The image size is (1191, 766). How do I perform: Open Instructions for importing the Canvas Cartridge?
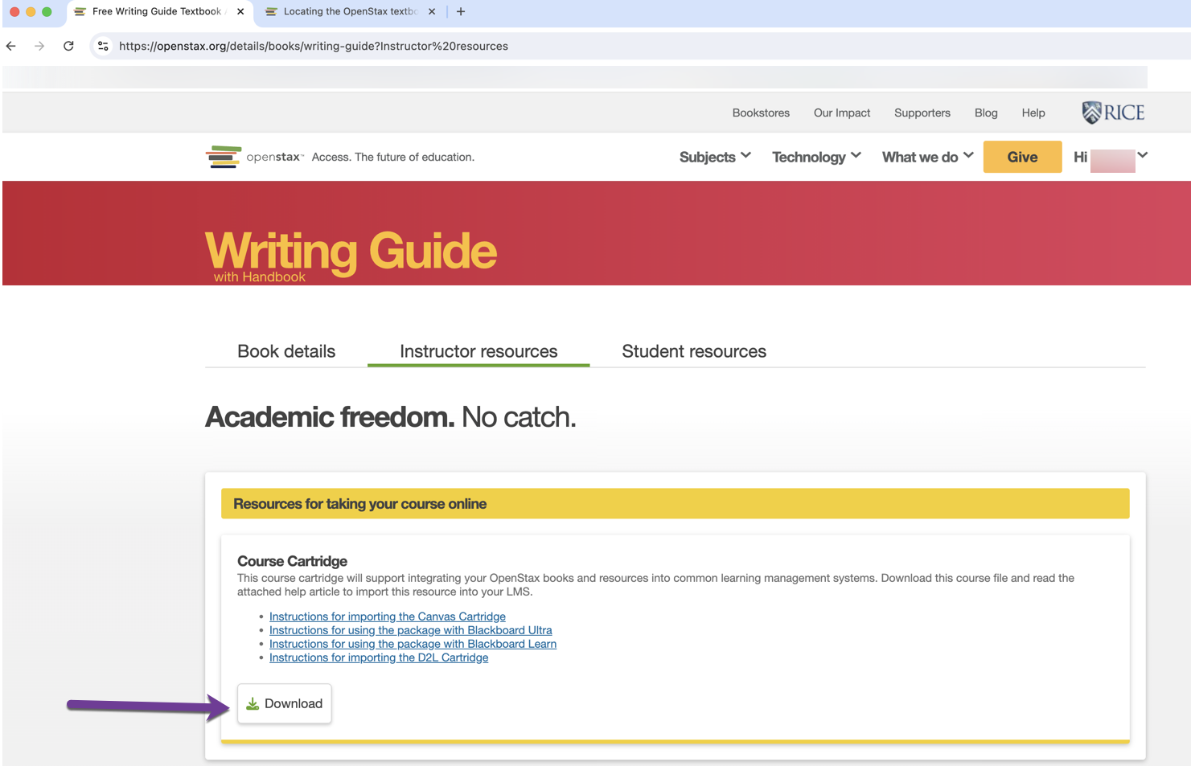click(387, 616)
